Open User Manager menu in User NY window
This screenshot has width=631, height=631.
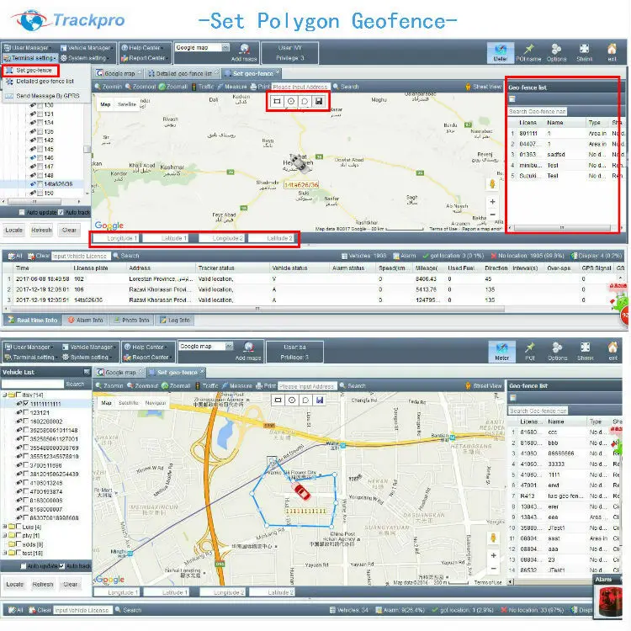pos(27,47)
